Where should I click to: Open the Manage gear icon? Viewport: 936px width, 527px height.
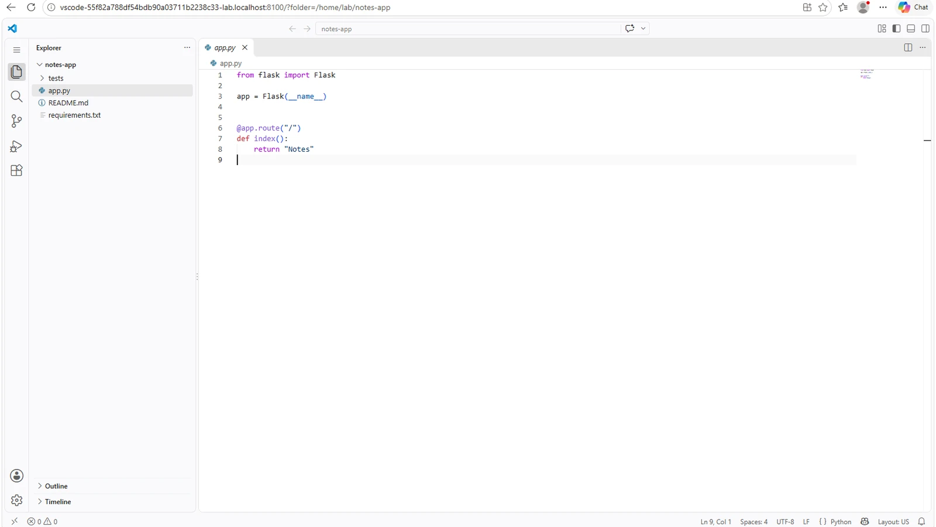16,500
